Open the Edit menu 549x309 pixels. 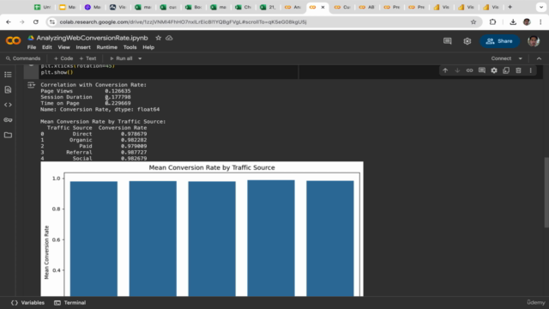[47, 47]
